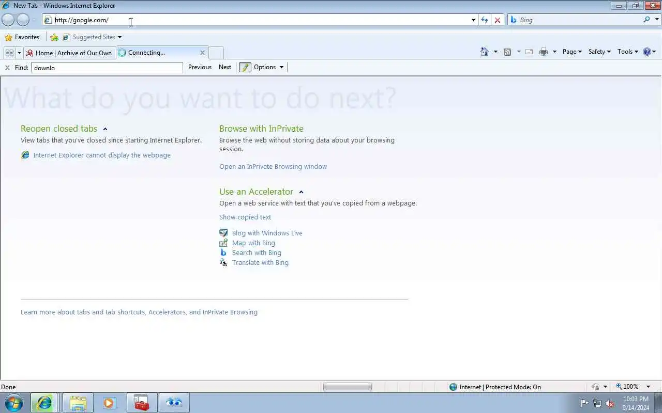The height and width of the screenshot is (413, 662).
Task: Click the Forward navigation button
Action: 23,20
